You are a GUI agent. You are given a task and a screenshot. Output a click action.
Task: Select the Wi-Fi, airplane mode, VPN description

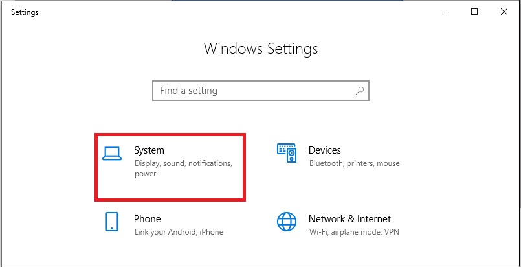tap(354, 232)
